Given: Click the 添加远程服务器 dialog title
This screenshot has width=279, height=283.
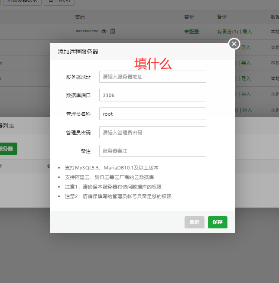Looking at the screenshot, I should [78, 52].
